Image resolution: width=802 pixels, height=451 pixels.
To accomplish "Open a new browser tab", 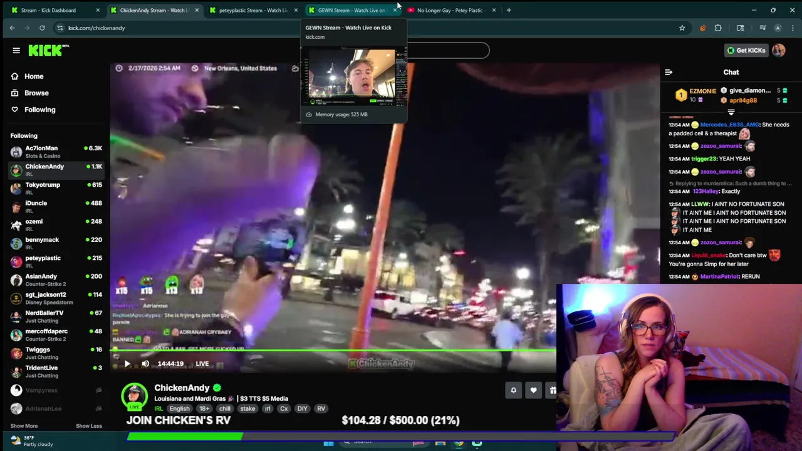I will (509, 10).
